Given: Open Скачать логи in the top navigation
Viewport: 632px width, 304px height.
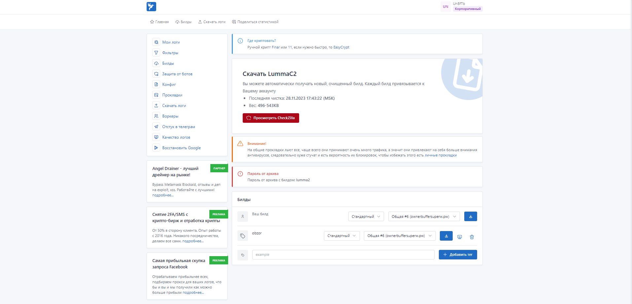Looking at the screenshot, I should [212, 22].
